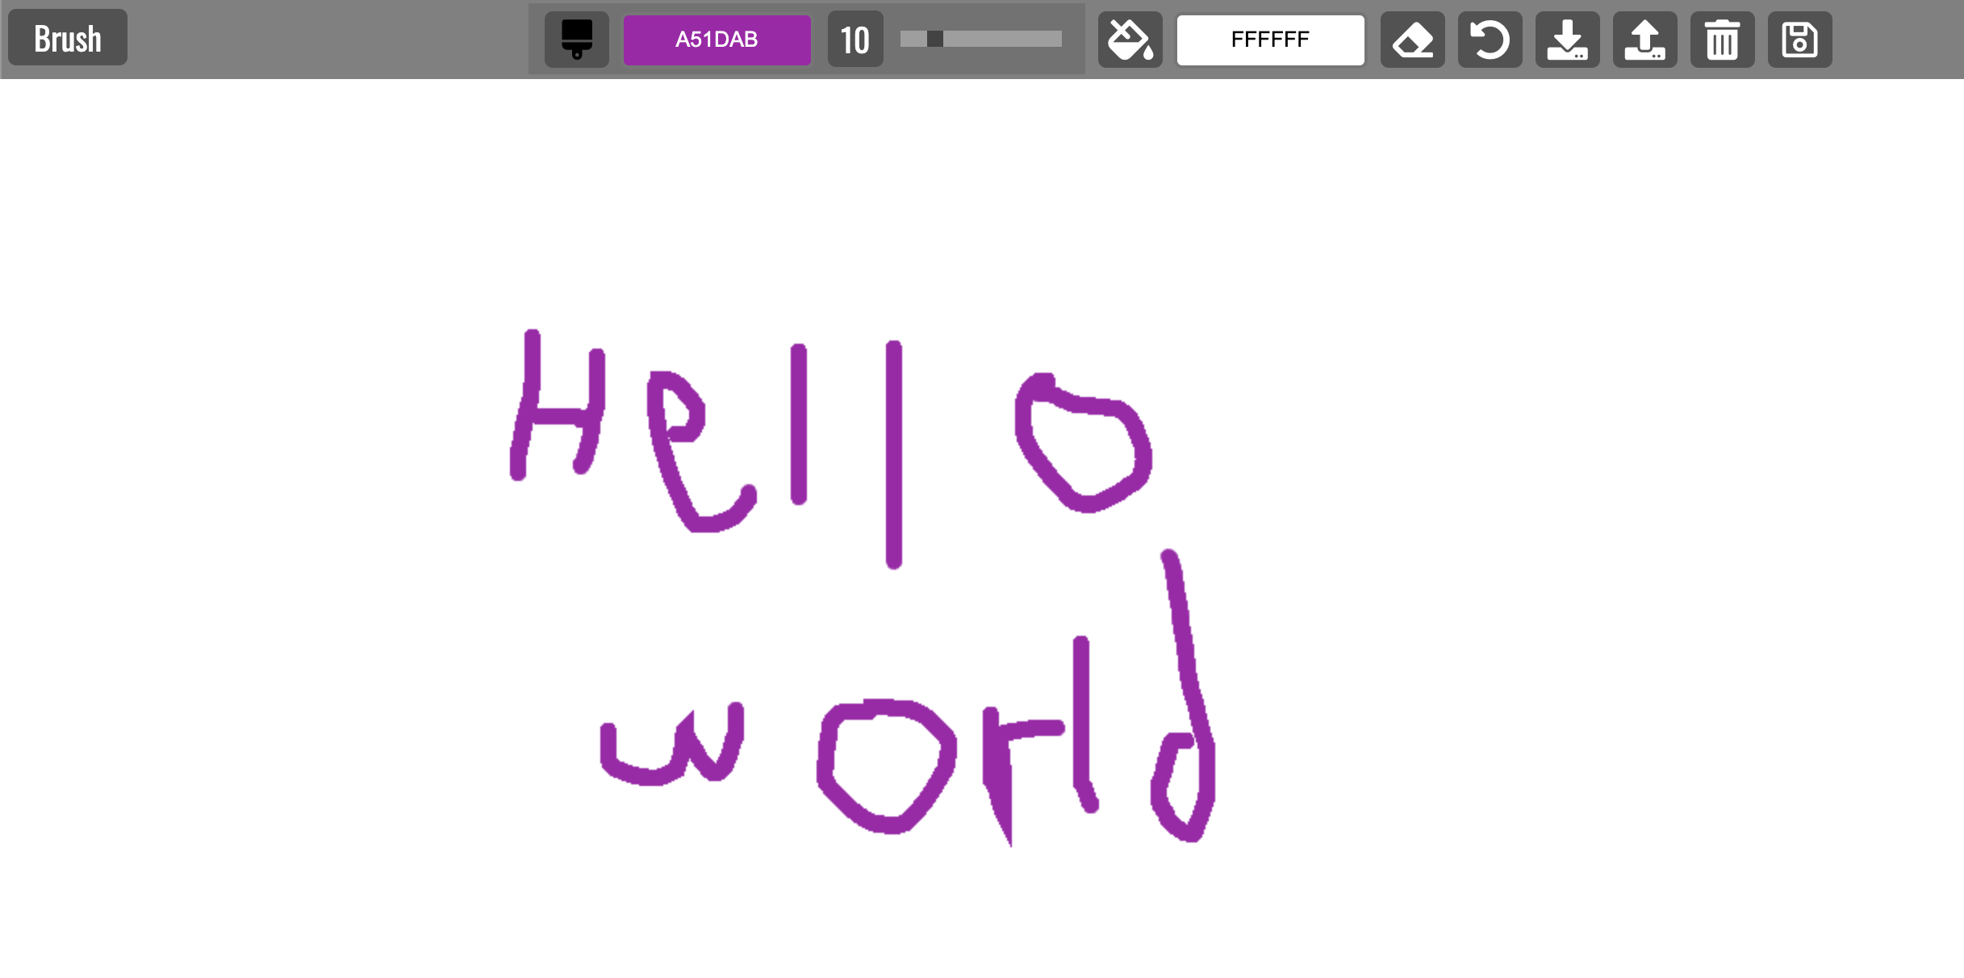This screenshot has height=978, width=1964.
Task: Clear canvas with the trash icon
Action: [x=1722, y=40]
